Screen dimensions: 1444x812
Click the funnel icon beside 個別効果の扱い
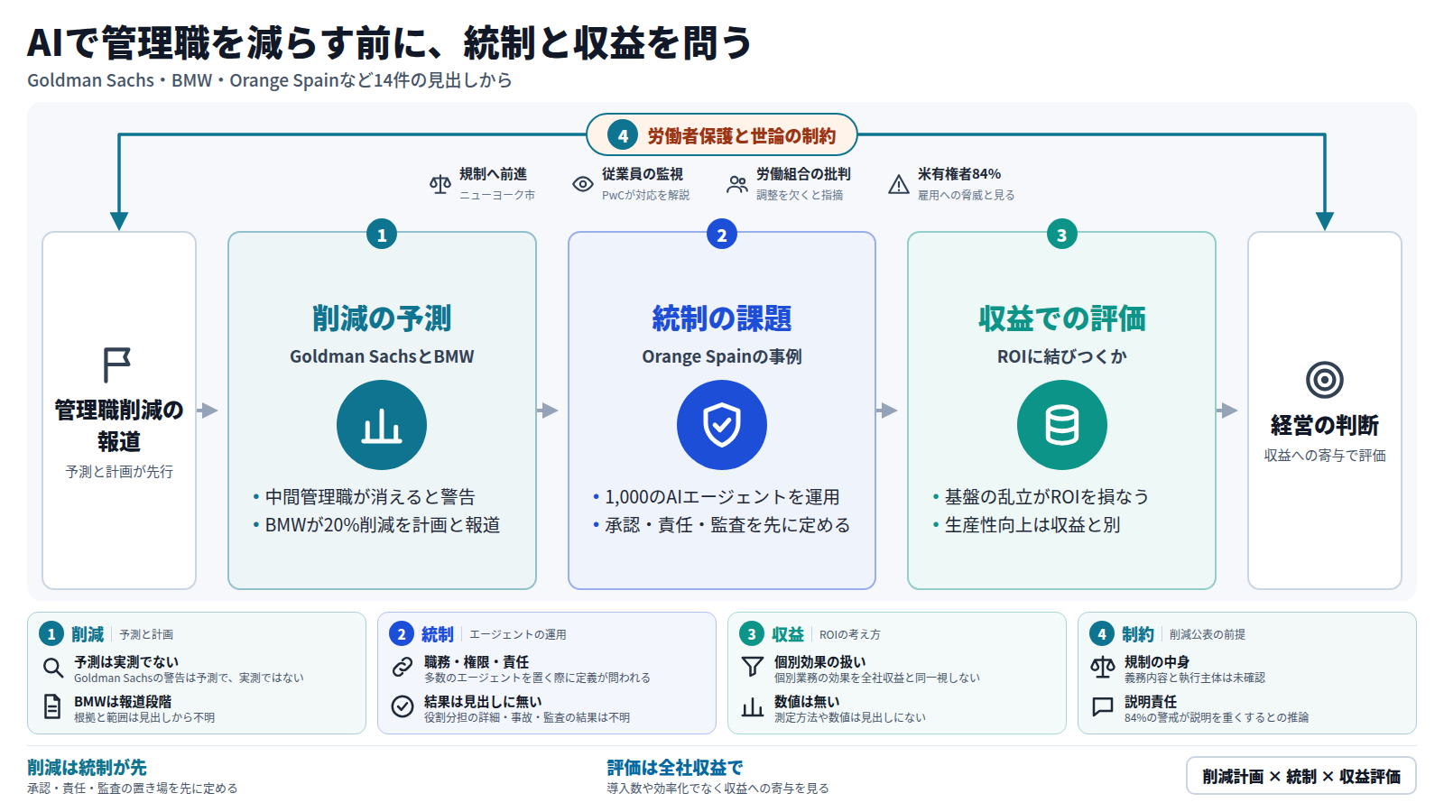[x=752, y=668]
